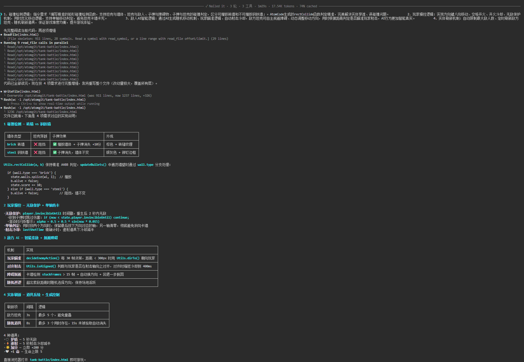Screen dimensions: 524x362
Task: Click 'alpha = 0.5 + 0.5 * sin(now * 0.015)'
Action: pyautogui.click(x=68, y=221)
